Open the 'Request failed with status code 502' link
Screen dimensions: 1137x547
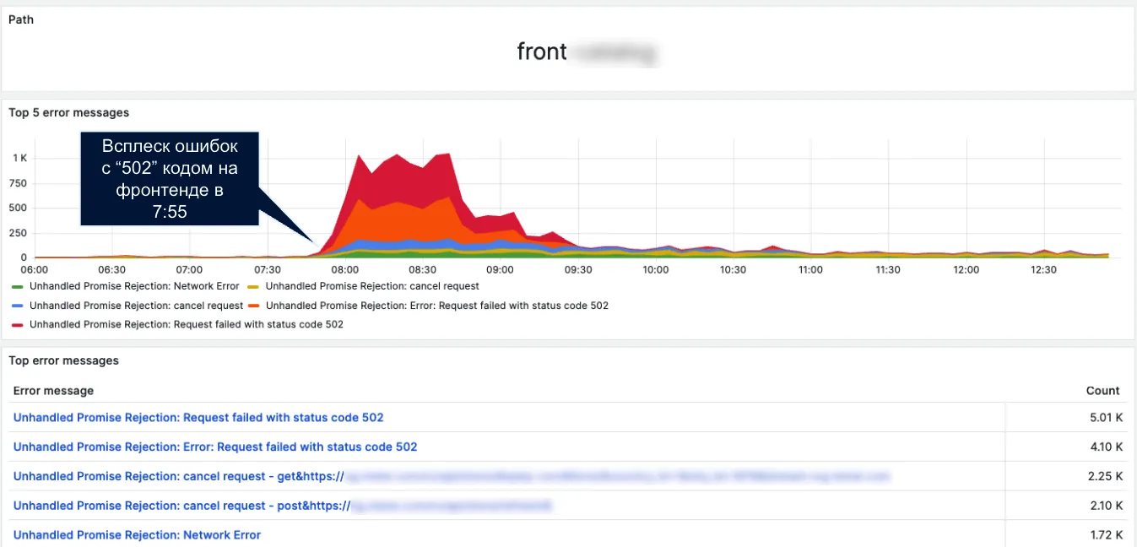tap(198, 417)
